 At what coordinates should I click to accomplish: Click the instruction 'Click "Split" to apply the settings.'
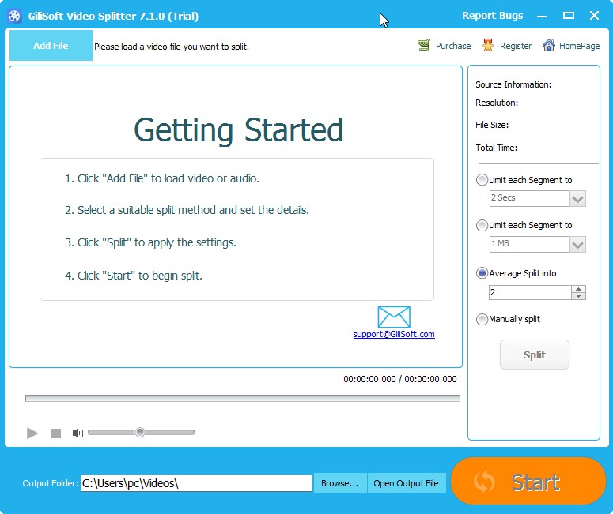point(150,242)
